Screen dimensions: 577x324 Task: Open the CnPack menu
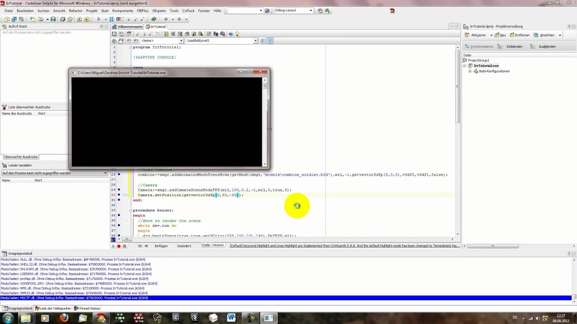188,10
